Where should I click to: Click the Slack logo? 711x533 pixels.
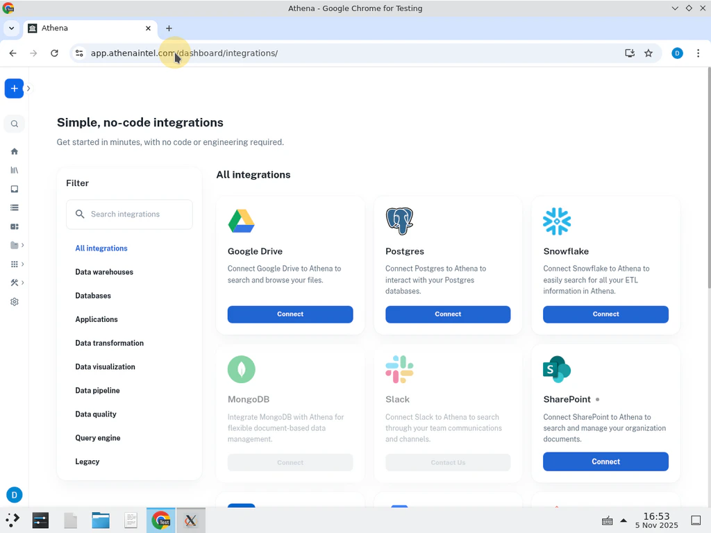click(x=399, y=369)
